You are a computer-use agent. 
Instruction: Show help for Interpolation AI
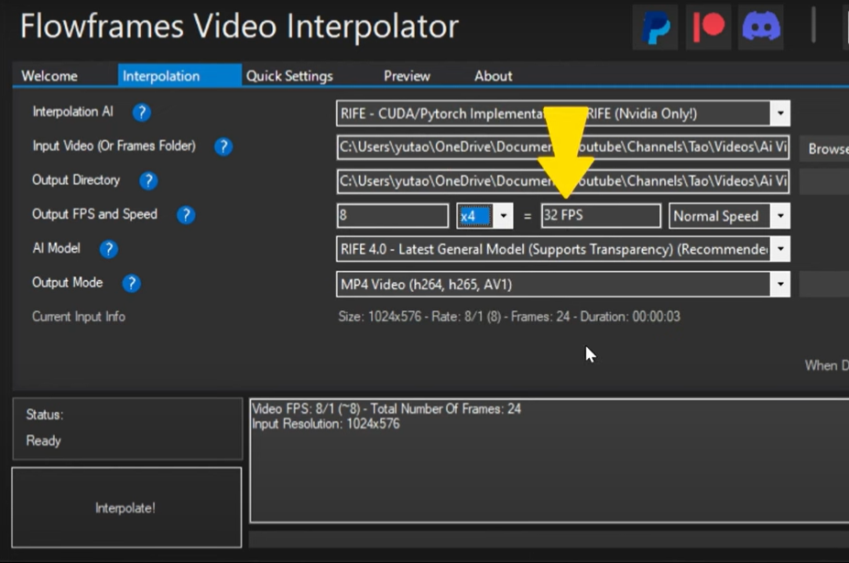point(142,113)
